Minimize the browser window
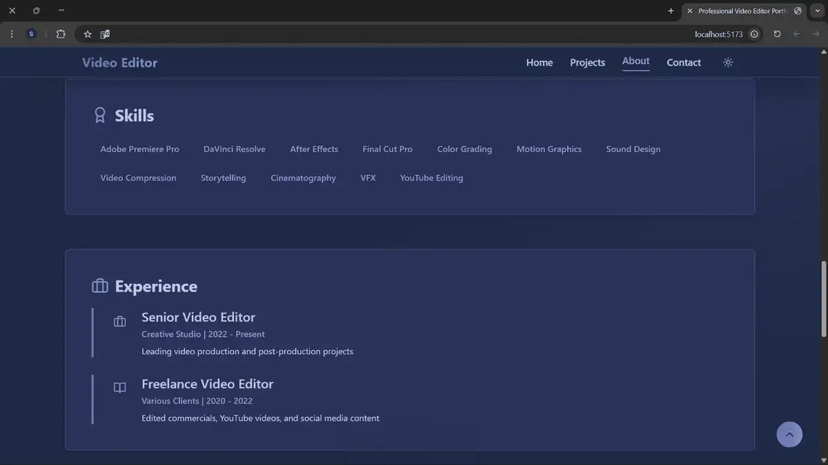Screen dimensions: 828x465 click(61, 10)
